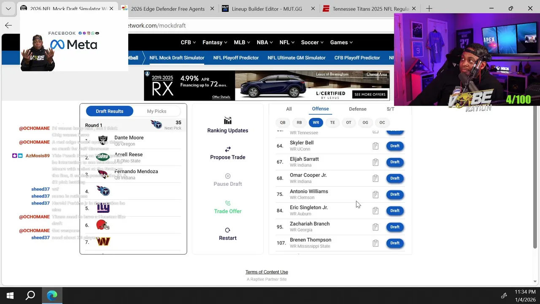540x304 pixels.
Task: Click the Trade Offer phone icon
Action: [x=228, y=203]
